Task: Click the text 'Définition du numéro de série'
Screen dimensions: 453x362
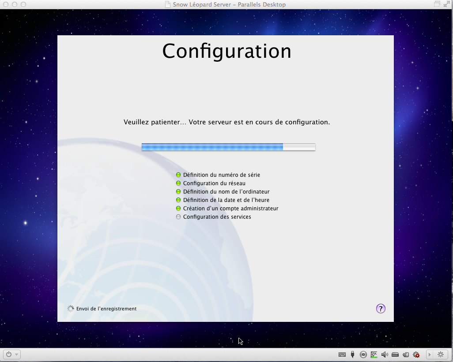Action: (x=222, y=175)
